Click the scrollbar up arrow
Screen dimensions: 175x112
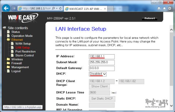point(171,30)
